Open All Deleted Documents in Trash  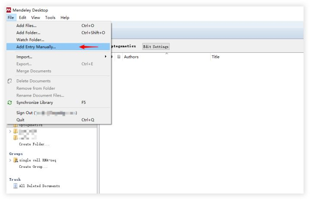tap(39, 186)
